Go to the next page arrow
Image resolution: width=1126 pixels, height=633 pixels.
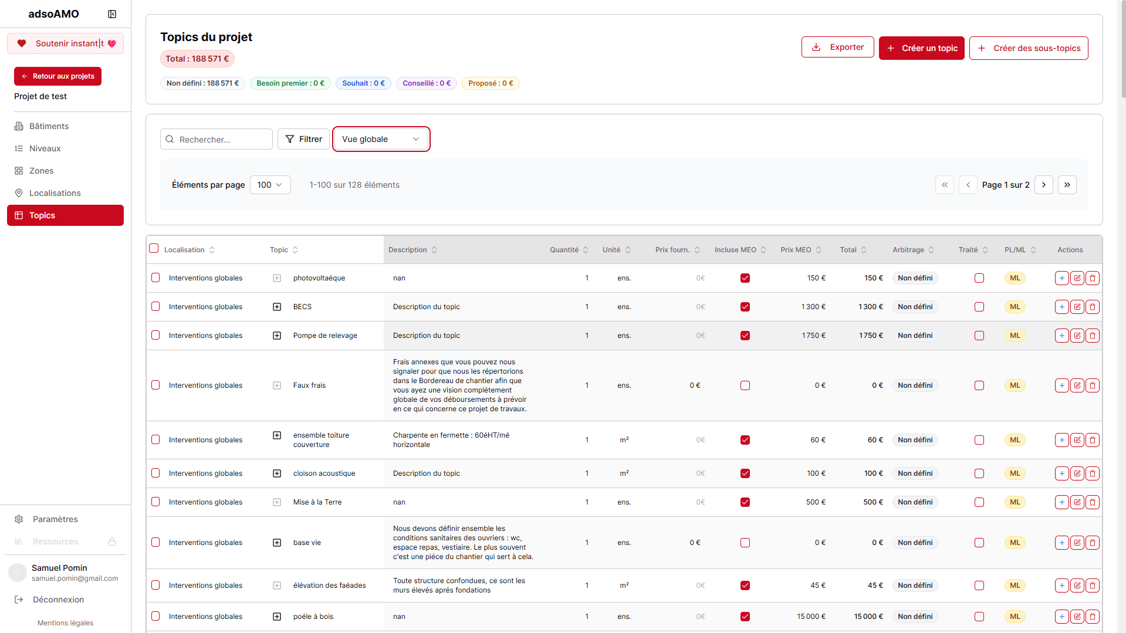tap(1043, 185)
